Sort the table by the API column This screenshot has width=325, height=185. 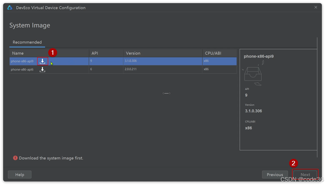coord(106,53)
